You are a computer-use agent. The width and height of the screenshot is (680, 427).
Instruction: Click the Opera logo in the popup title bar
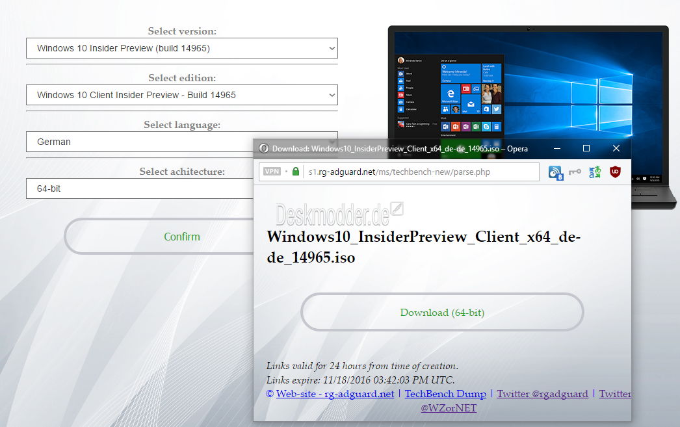263,148
